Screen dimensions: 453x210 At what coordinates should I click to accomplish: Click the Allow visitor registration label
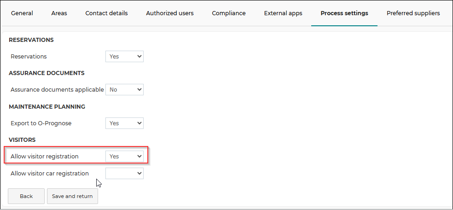(x=45, y=156)
